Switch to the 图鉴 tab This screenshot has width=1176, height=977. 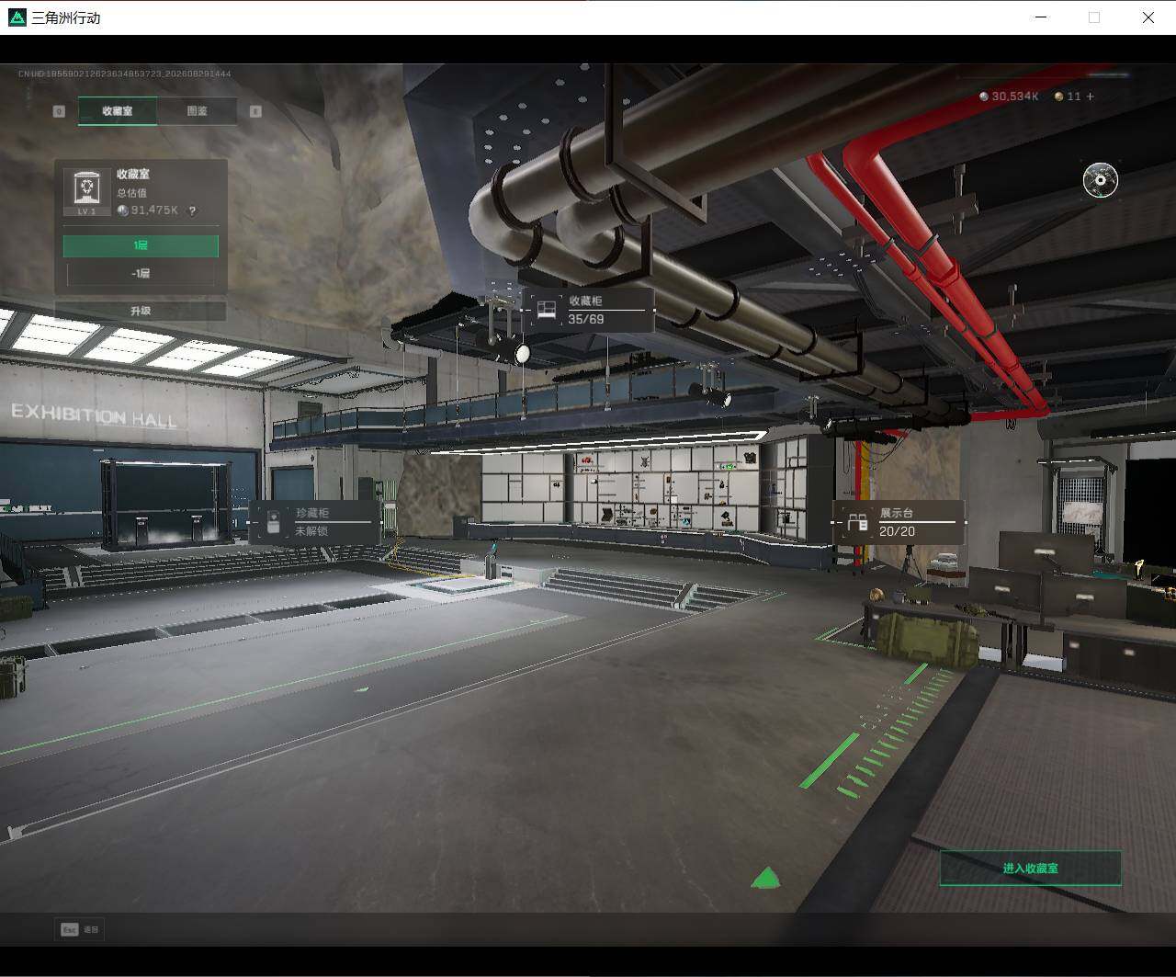(198, 111)
